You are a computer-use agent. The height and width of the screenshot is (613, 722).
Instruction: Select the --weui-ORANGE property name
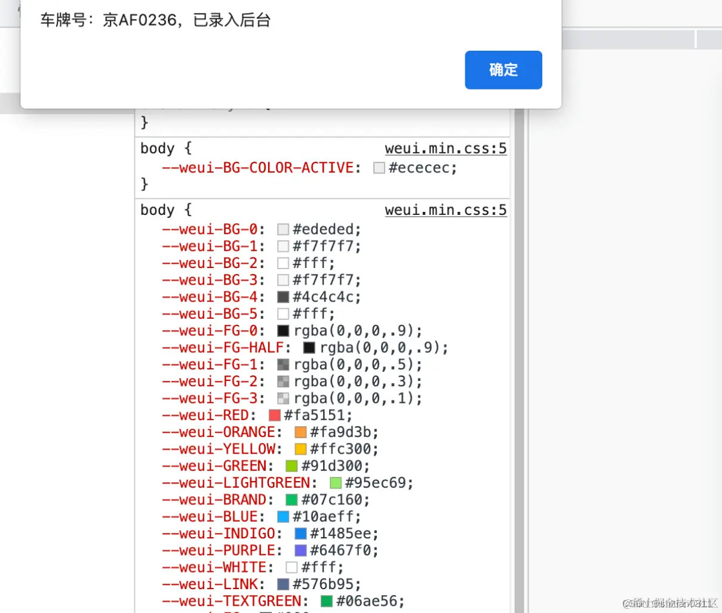[x=219, y=432]
